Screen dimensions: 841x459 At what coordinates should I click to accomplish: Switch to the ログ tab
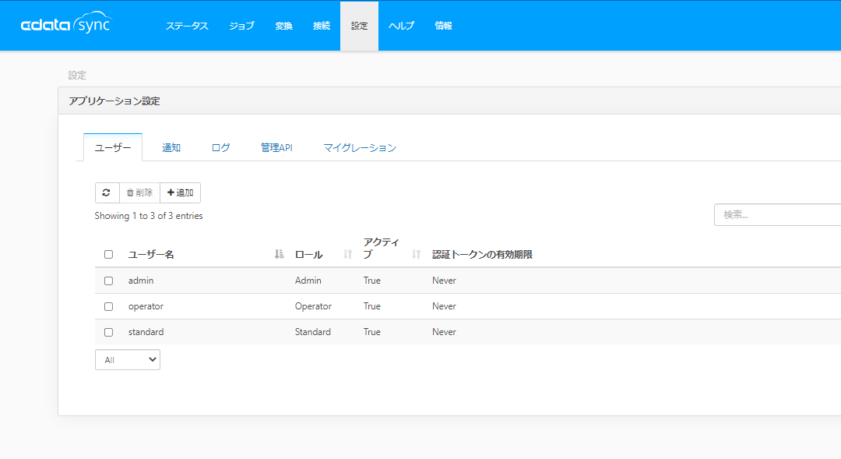point(220,148)
